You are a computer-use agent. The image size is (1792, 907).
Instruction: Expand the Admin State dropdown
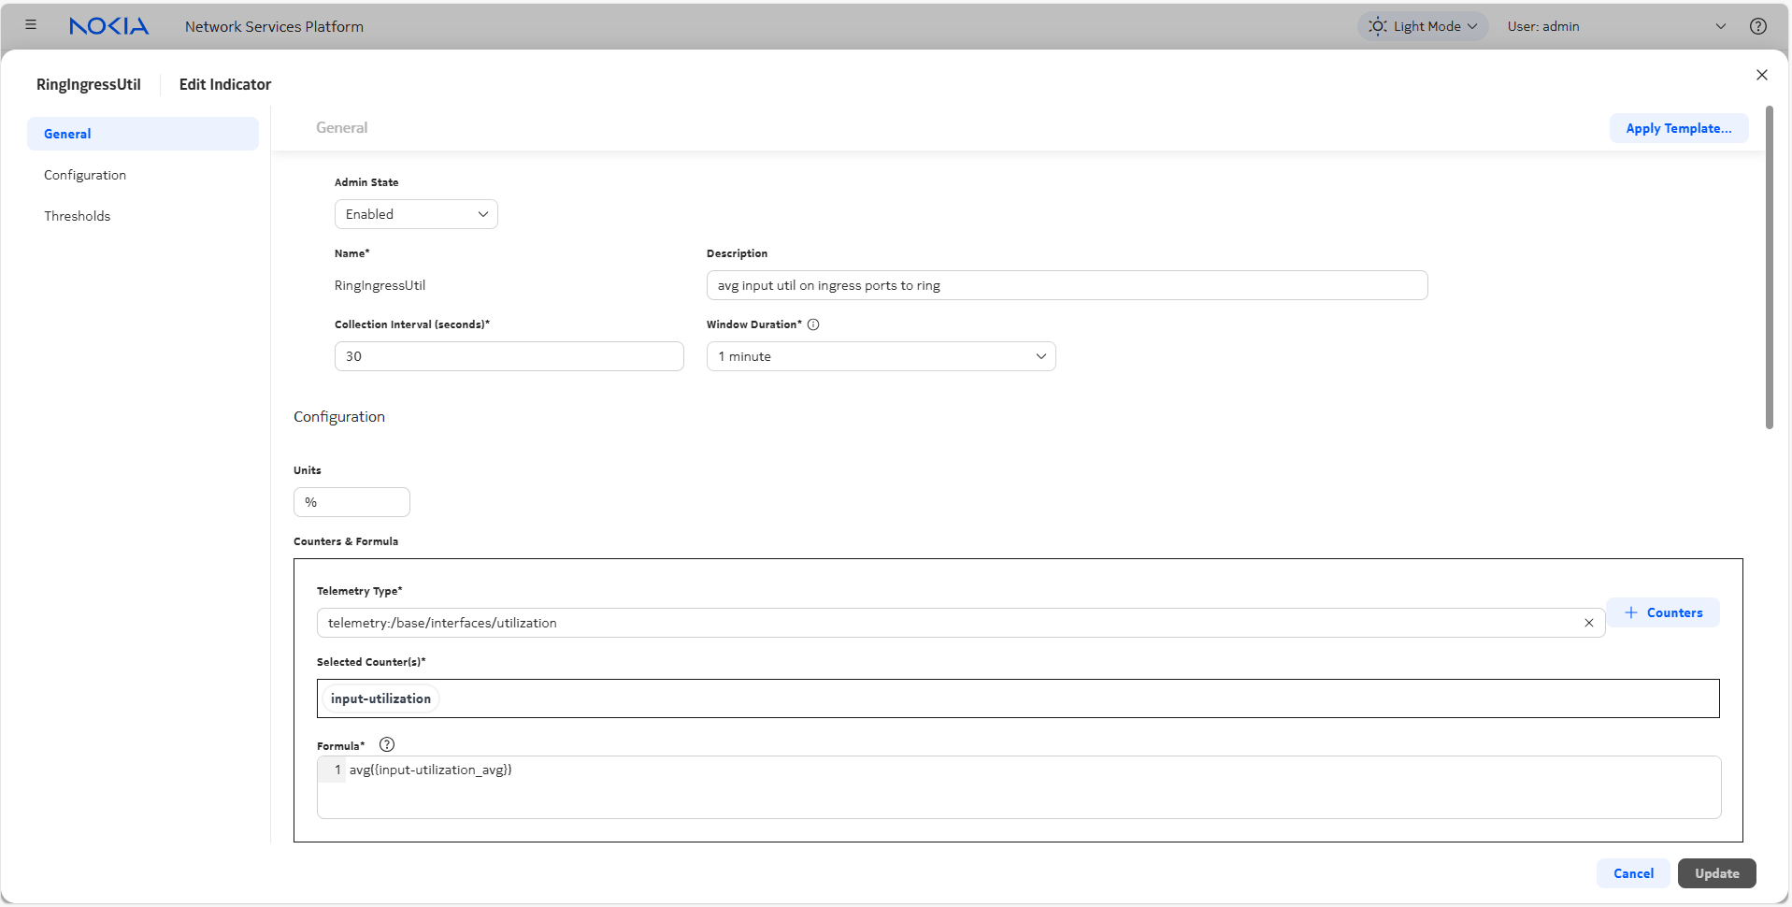click(416, 214)
